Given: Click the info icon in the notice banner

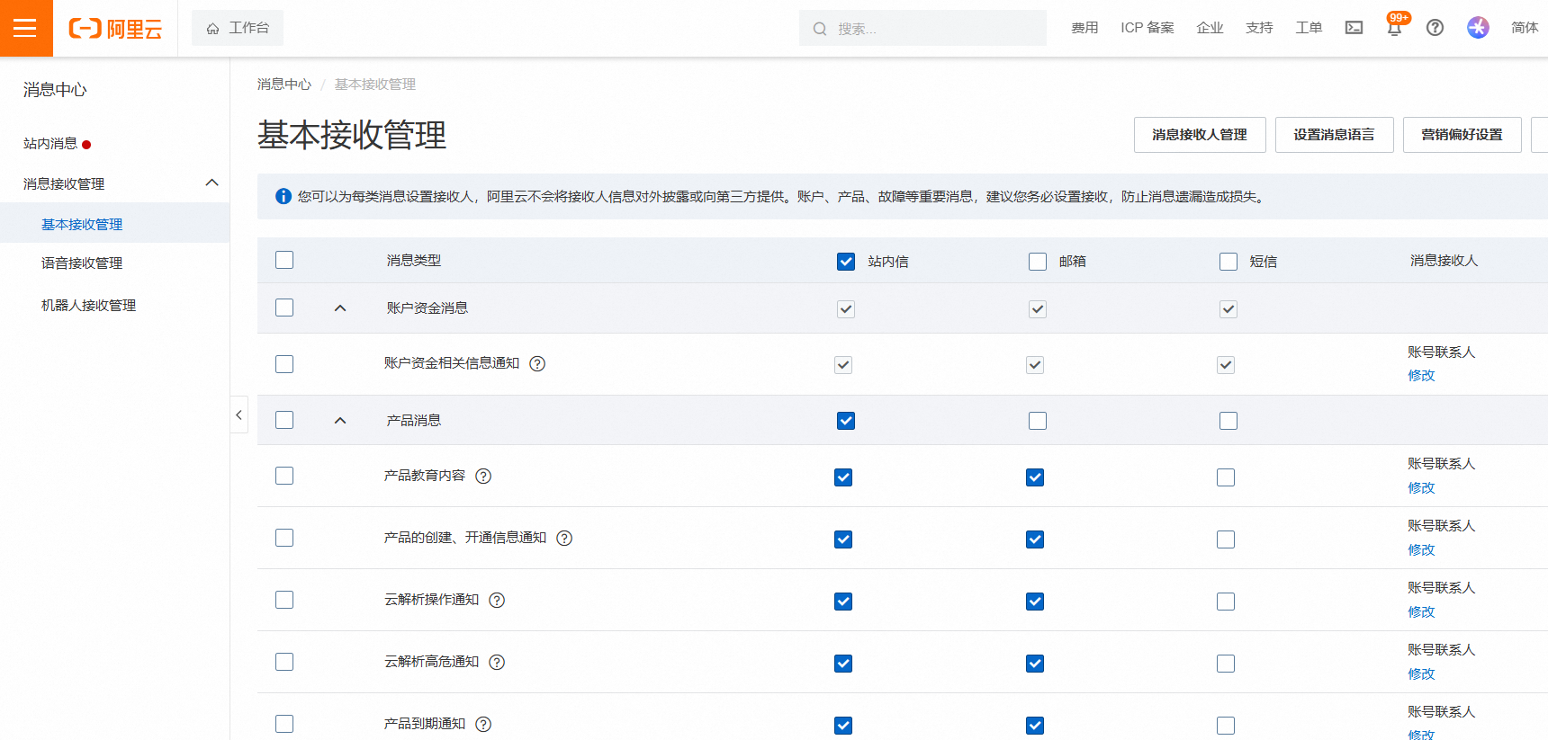Looking at the screenshot, I should [283, 196].
